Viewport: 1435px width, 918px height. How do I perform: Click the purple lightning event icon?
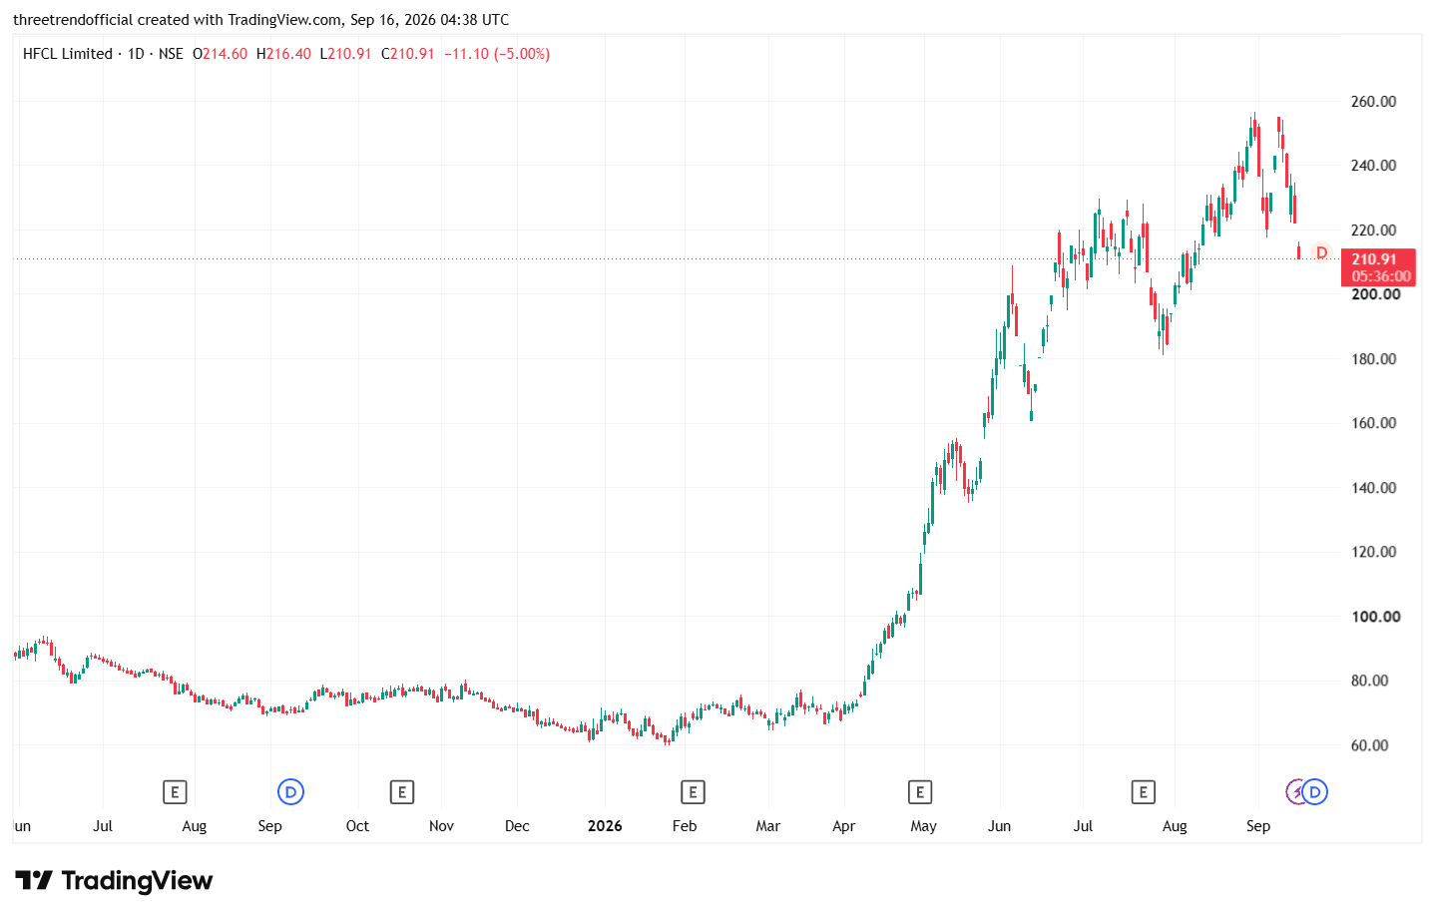tap(1296, 792)
